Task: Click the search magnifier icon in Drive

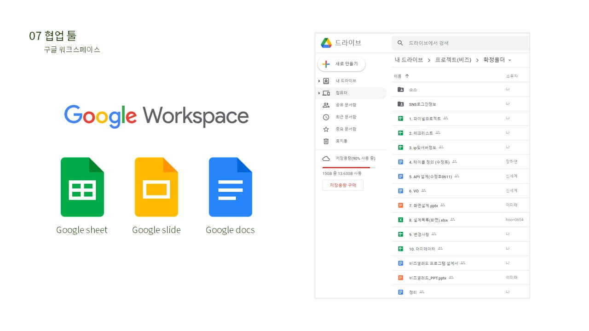Action: click(x=400, y=43)
